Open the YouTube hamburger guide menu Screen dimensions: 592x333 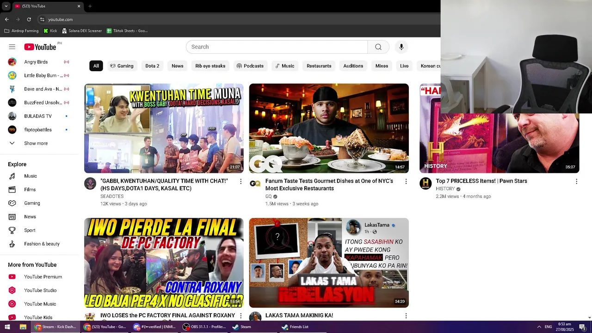point(12,47)
